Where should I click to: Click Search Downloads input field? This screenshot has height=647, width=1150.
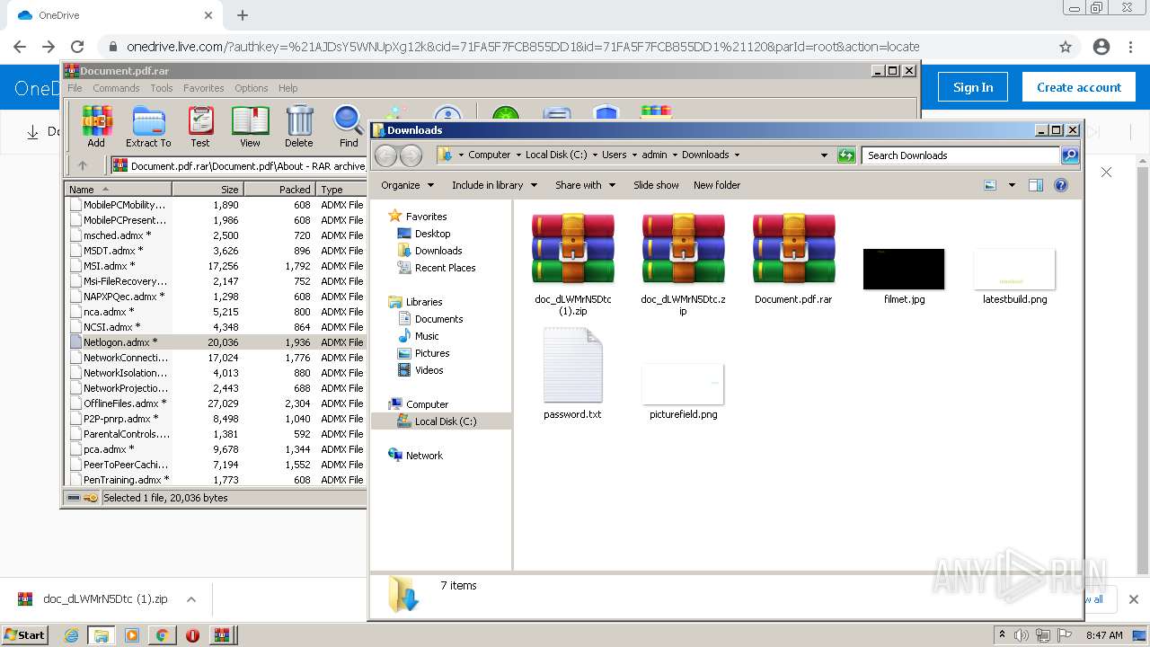tap(960, 155)
